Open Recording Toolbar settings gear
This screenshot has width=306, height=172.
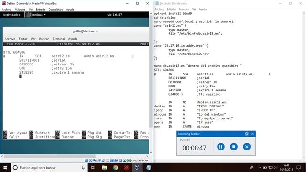pos(247,134)
